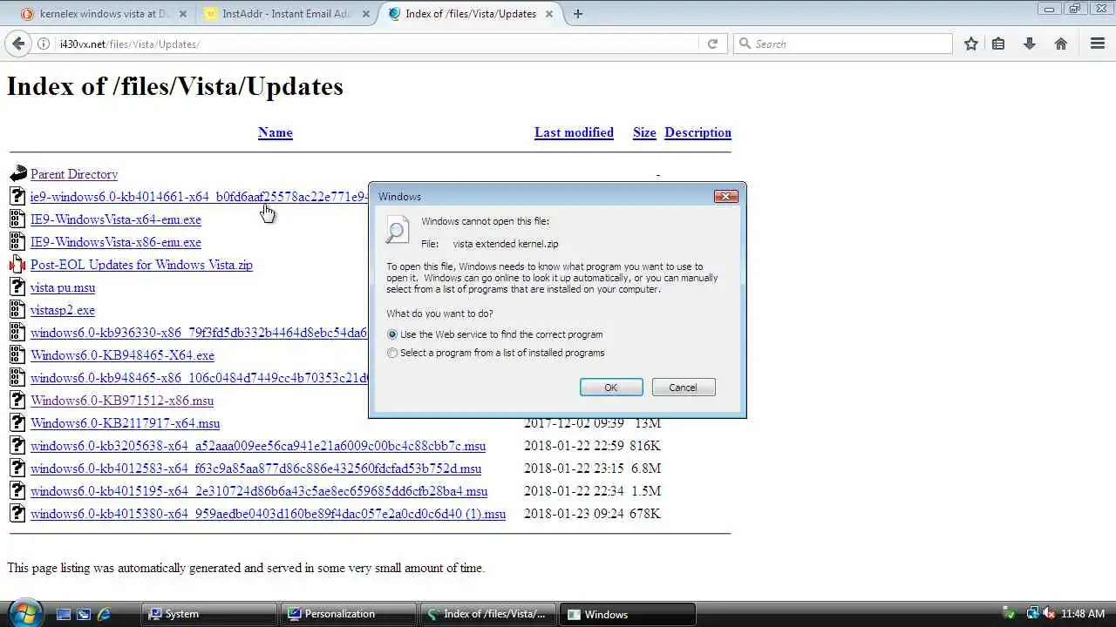Switch to InstAddr Instant Email tab

pyautogui.click(x=286, y=14)
